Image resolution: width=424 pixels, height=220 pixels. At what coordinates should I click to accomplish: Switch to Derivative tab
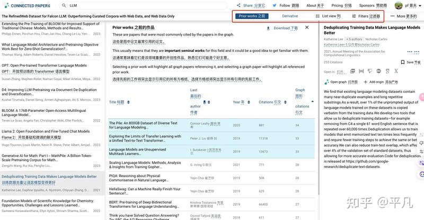(290, 16)
